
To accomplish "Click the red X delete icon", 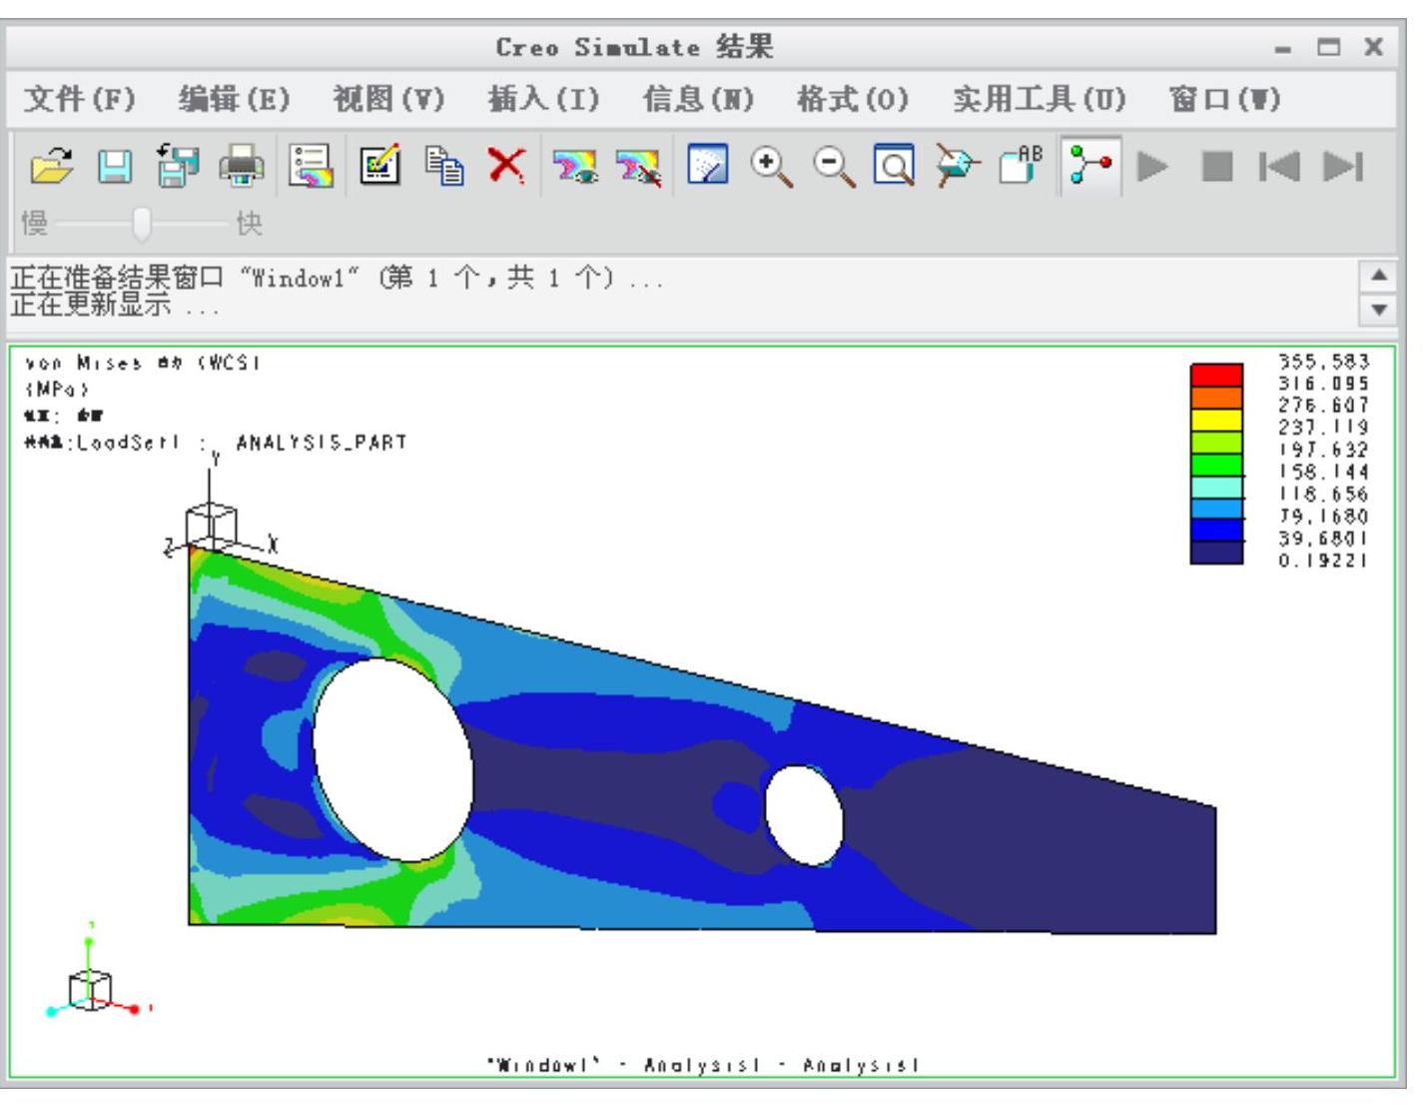I will (506, 165).
